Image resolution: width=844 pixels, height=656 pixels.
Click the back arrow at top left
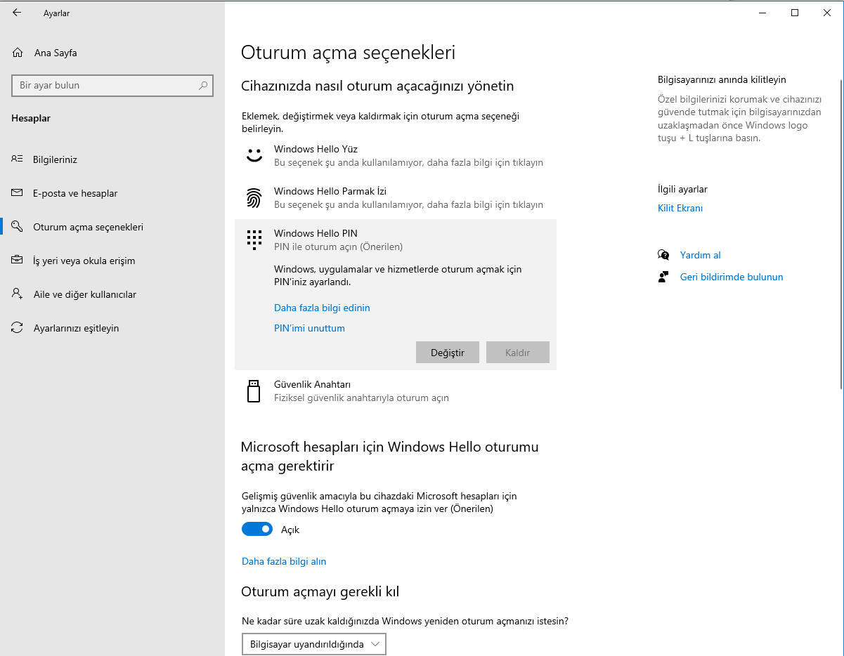pyautogui.click(x=15, y=12)
